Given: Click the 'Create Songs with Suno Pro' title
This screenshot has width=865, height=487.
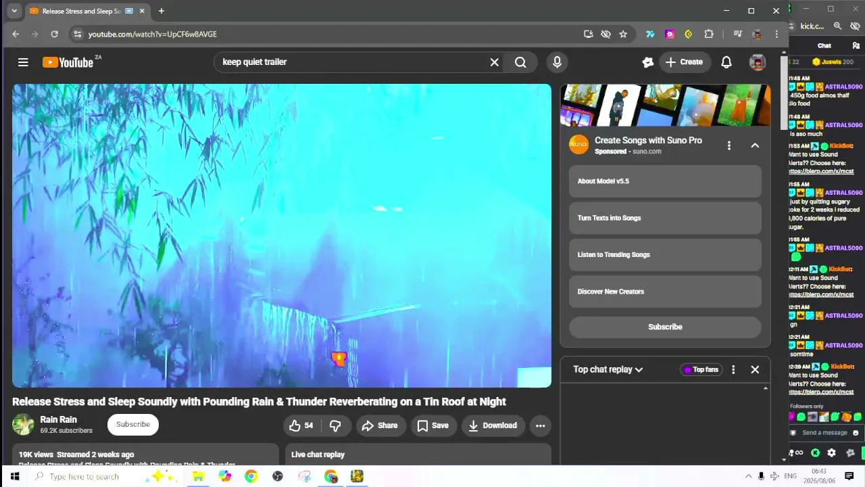Looking at the screenshot, I should [648, 140].
